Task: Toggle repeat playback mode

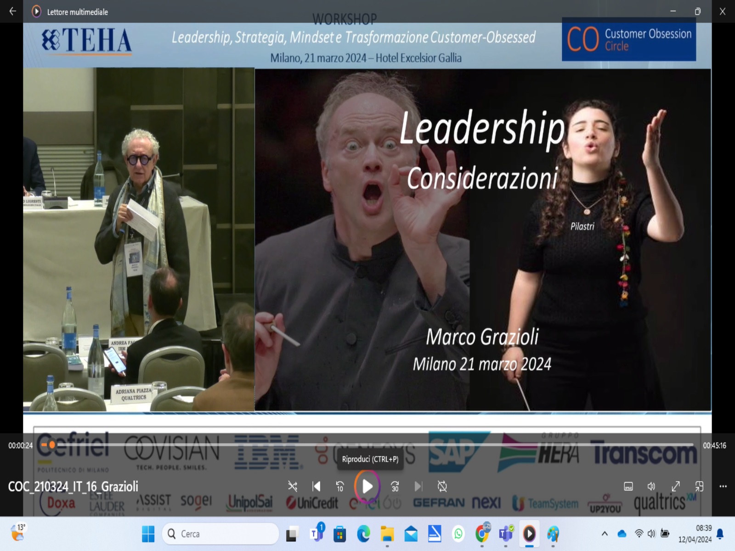Action: pyautogui.click(x=442, y=486)
